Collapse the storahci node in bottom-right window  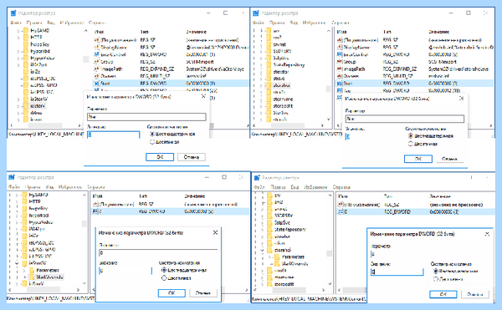coord(262,250)
